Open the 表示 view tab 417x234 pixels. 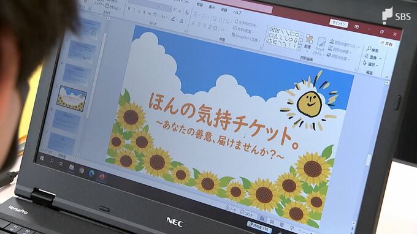(212, 7)
